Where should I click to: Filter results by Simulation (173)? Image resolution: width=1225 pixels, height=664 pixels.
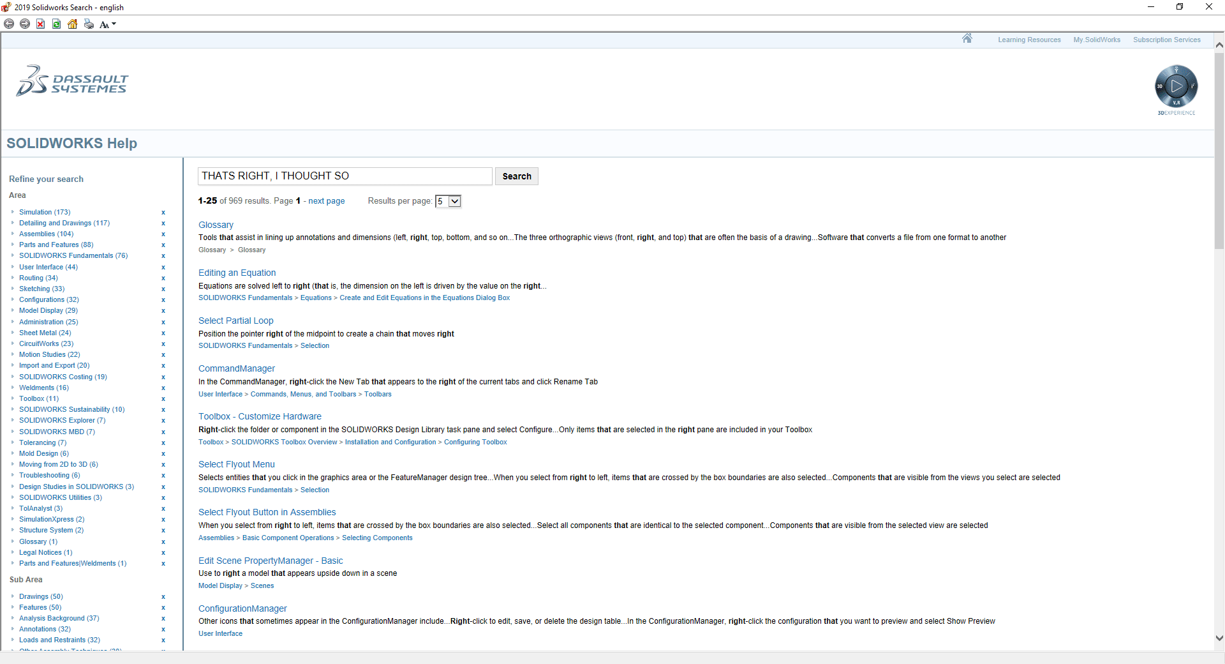45,212
